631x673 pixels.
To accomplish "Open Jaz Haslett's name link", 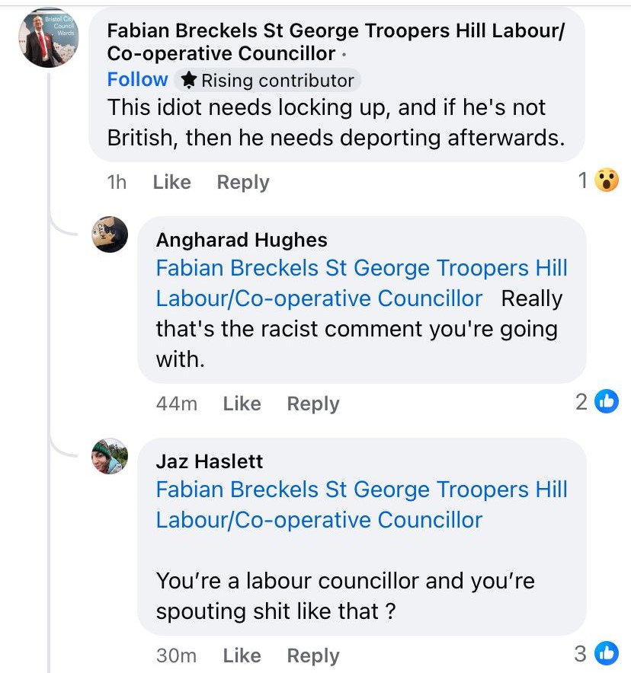I will (210, 461).
